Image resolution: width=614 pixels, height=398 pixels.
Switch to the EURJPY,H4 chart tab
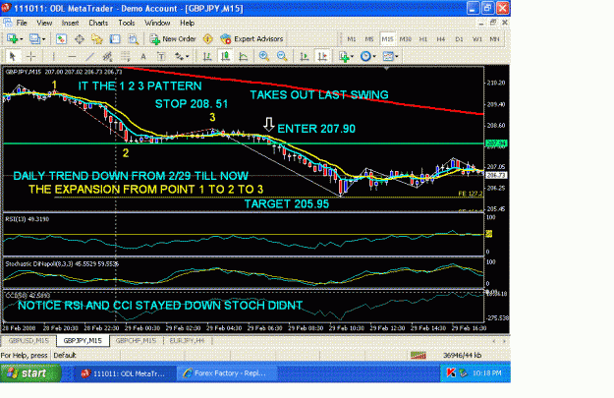[188, 341]
